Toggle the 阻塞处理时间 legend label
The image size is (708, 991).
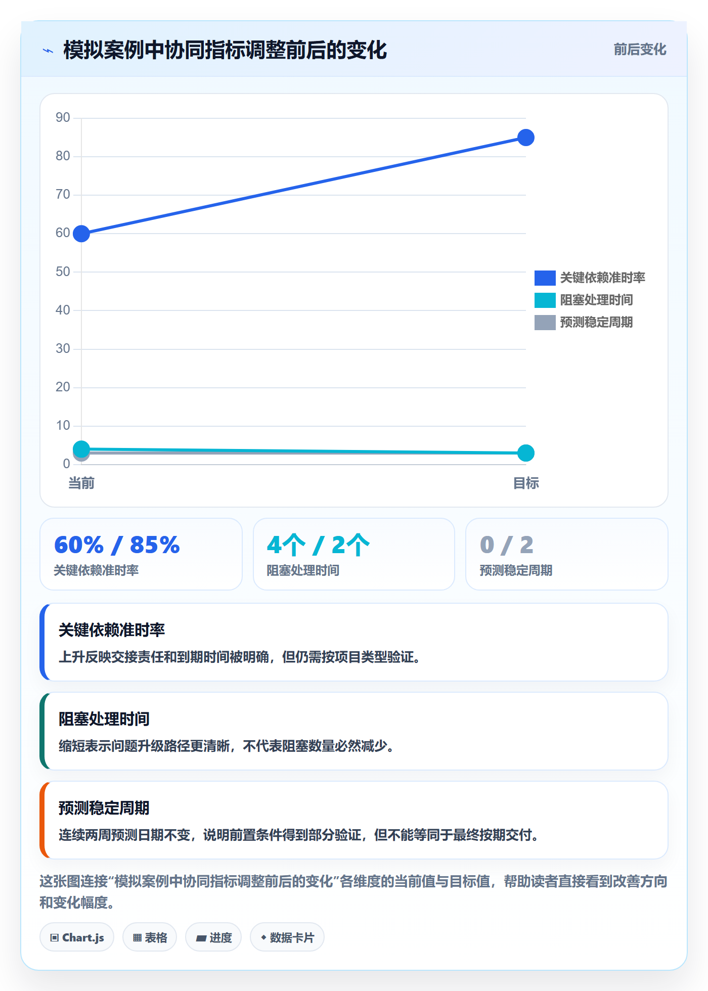tap(596, 300)
